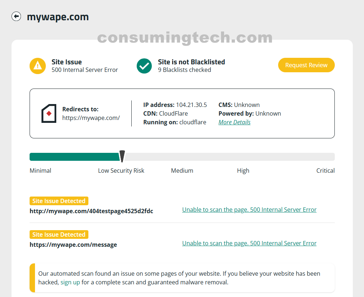Open scan error link for /message URL
364x297 pixels.
[249, 243]
